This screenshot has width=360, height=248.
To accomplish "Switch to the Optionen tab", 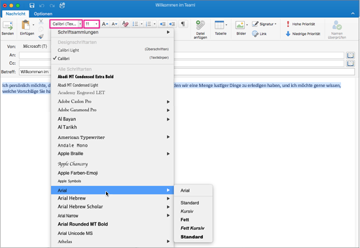I will [43, 14].
